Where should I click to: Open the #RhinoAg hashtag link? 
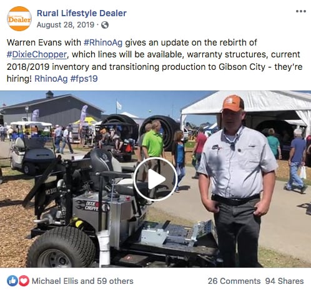[103, 42]
